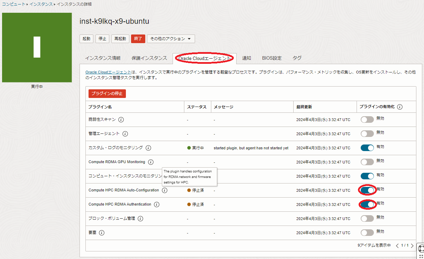Open the その他のアクション dropdown

click(x=171, y=39)
